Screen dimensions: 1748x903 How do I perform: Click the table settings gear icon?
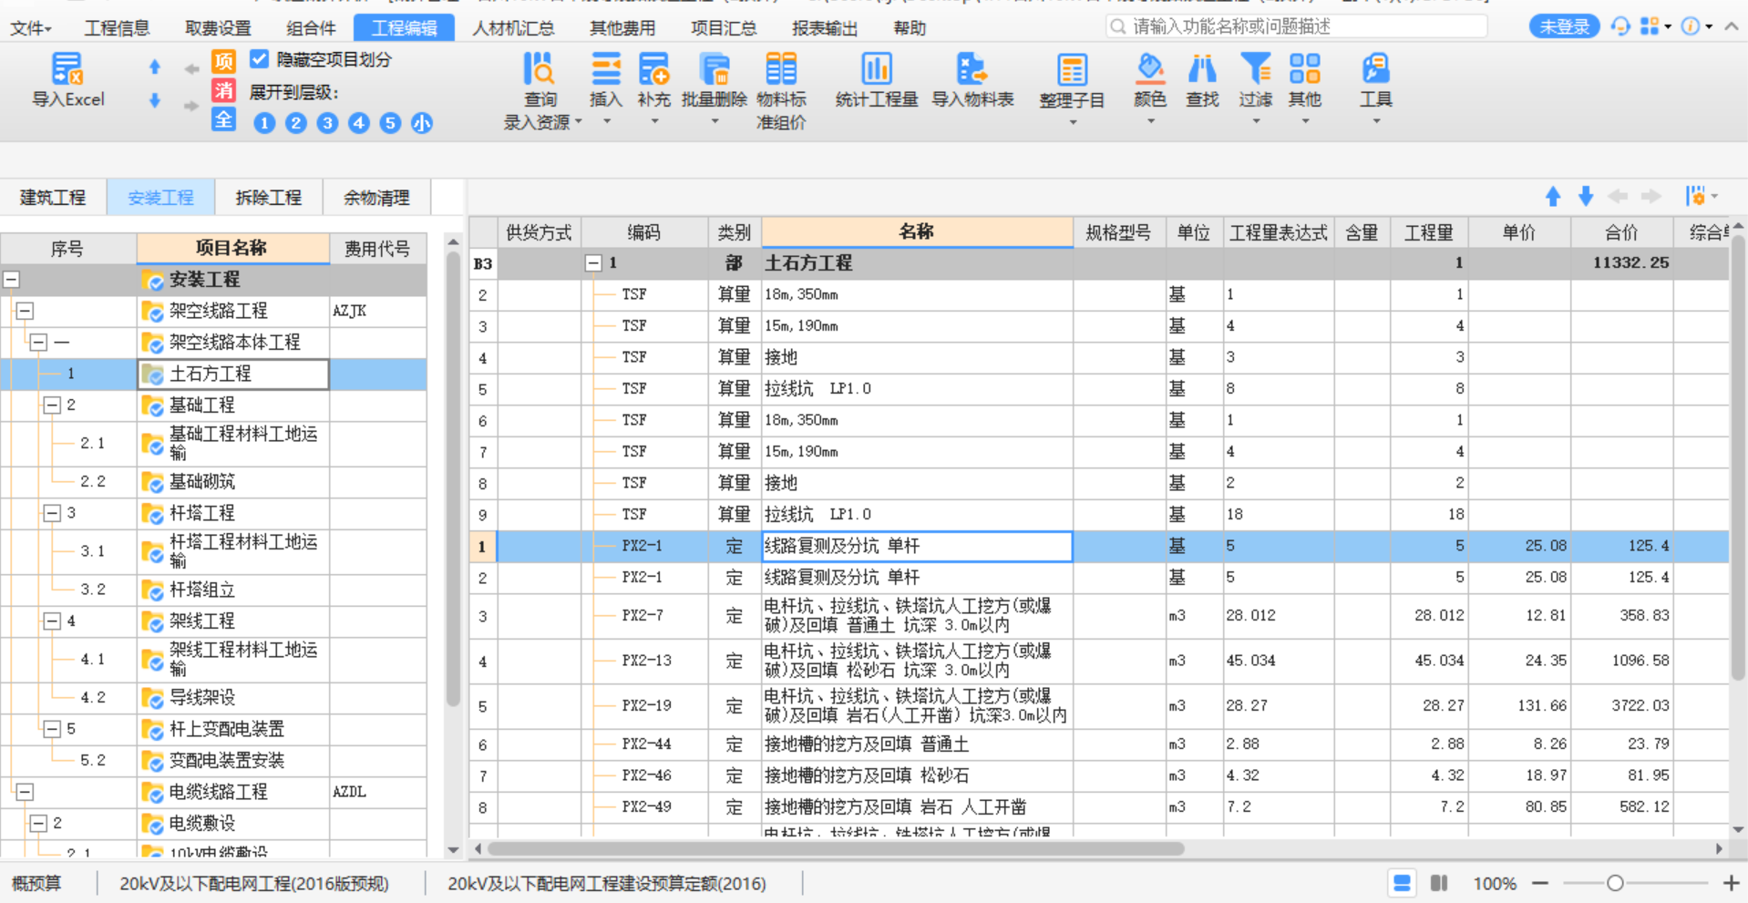click(1696, 196)
